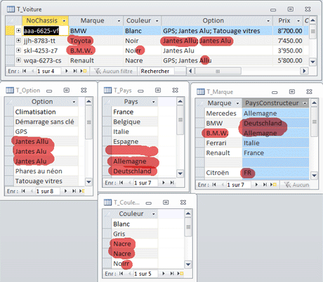Click T_Couleur table icon in title

(107, 202)
